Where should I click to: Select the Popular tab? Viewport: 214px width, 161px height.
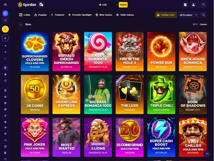40,15
